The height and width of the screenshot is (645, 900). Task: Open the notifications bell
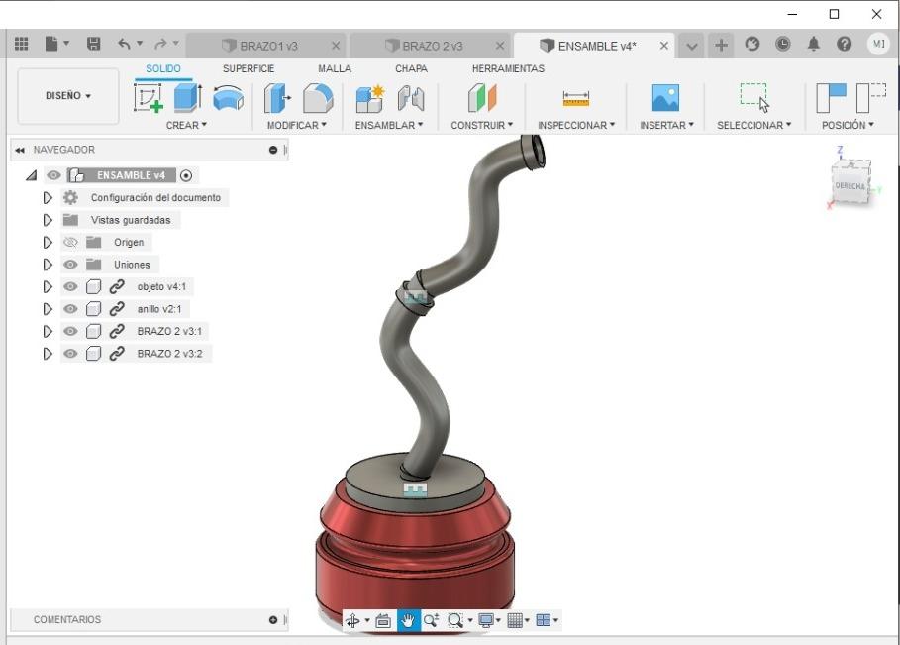coord(813,44)
